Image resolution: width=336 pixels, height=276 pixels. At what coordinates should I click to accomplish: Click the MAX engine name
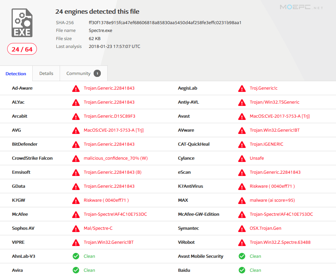coord(183,200)
